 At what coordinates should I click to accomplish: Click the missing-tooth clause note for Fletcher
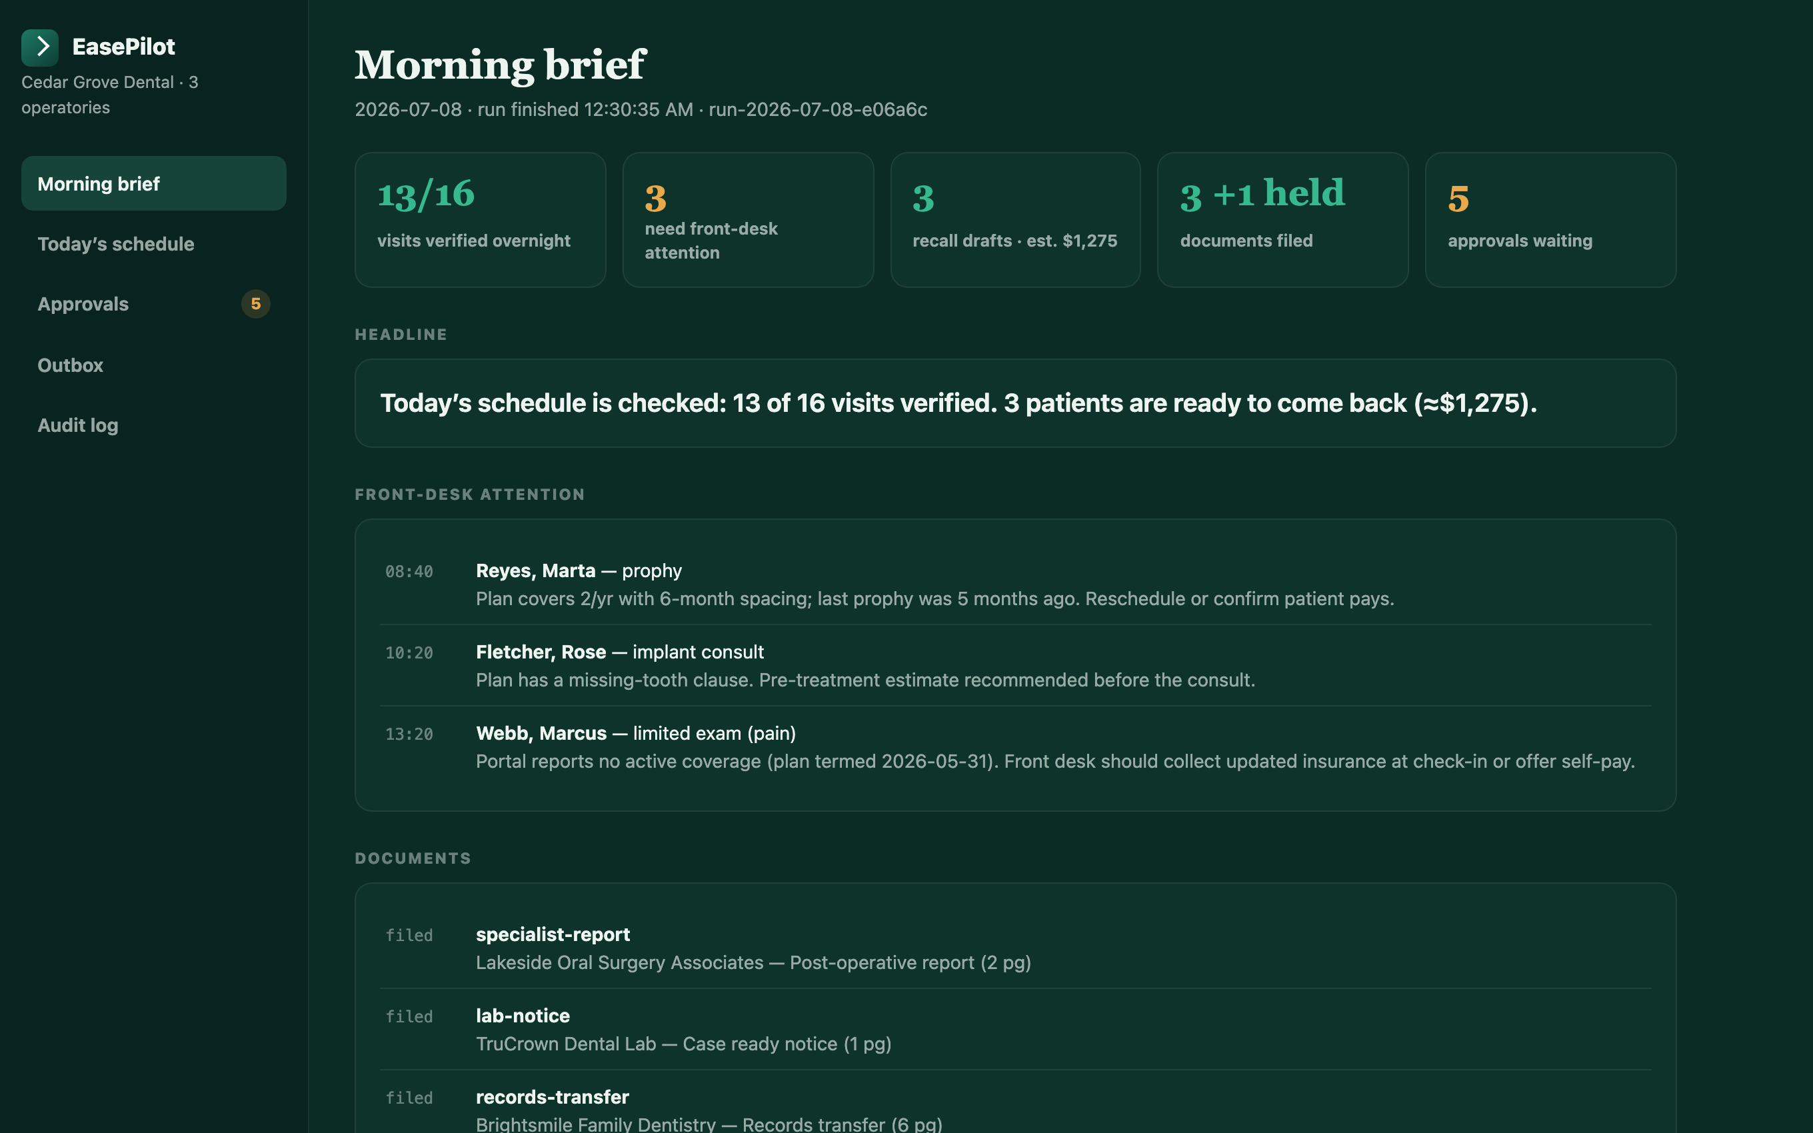865,680
